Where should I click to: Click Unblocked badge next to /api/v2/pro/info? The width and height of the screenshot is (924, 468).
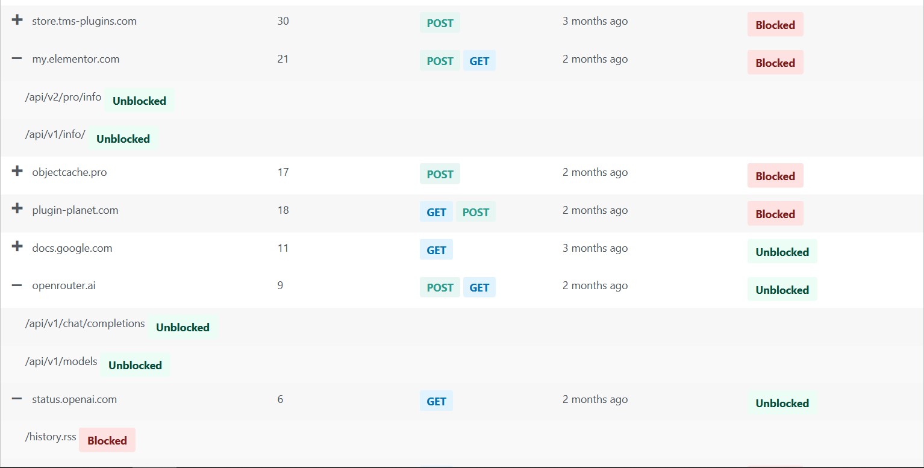click(139, 101)
